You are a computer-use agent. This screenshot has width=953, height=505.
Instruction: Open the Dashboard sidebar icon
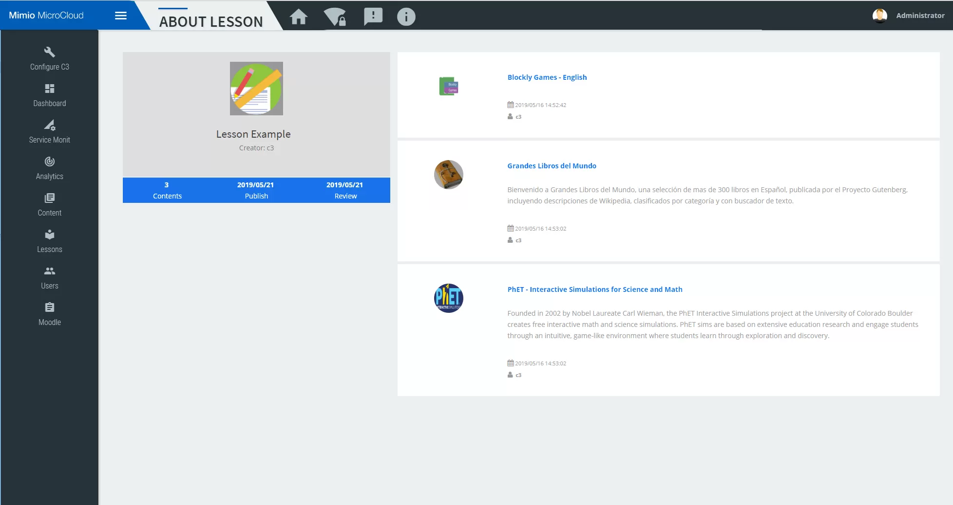coord(50,89)
